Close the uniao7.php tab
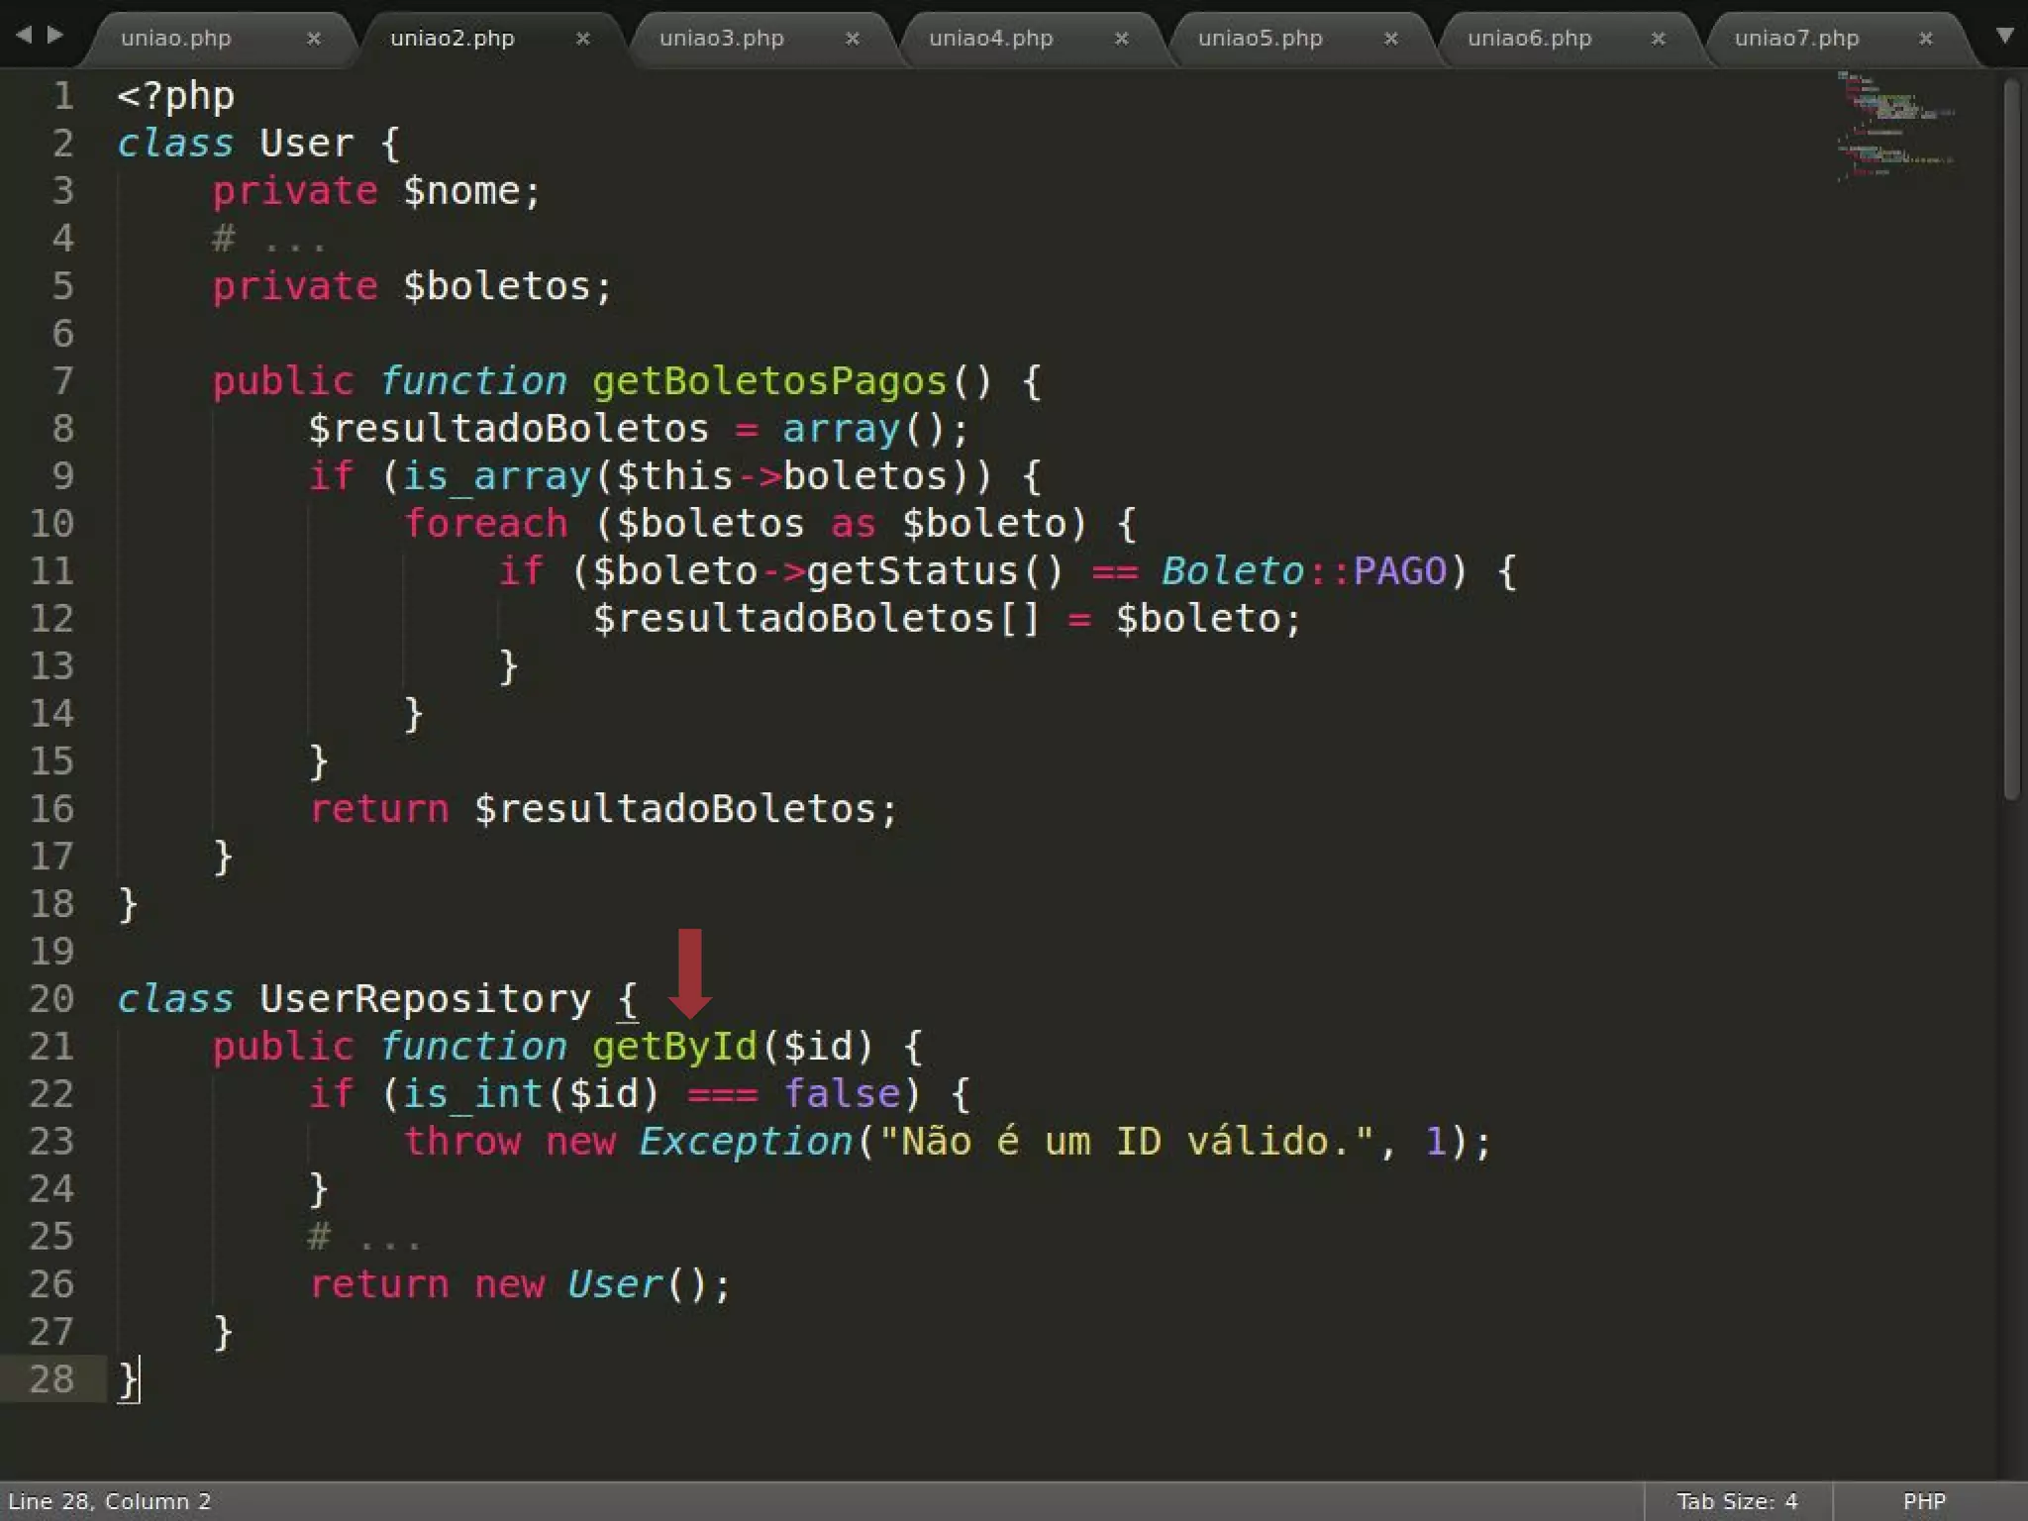The height and width of the screenshot is (1521, 2028). [1925, 39]
